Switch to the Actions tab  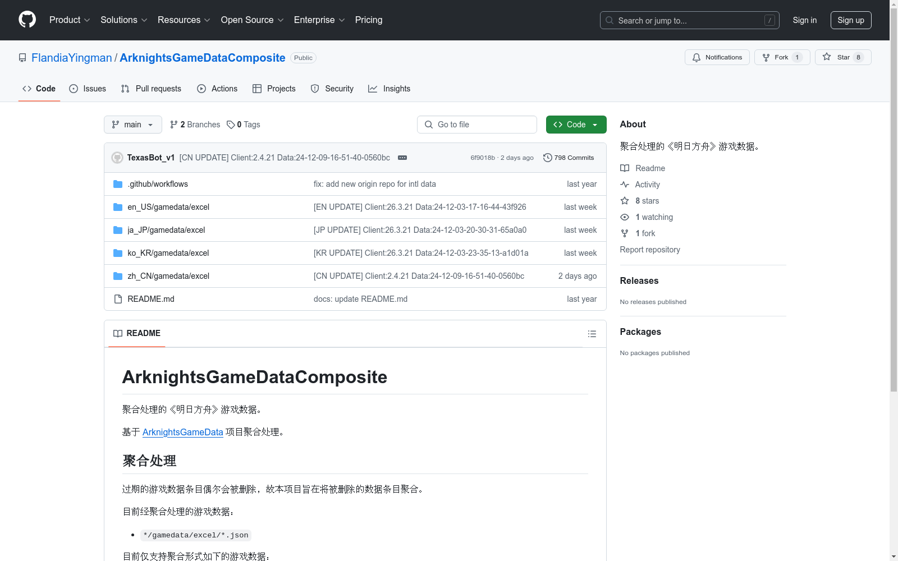(x=217, y=89)
